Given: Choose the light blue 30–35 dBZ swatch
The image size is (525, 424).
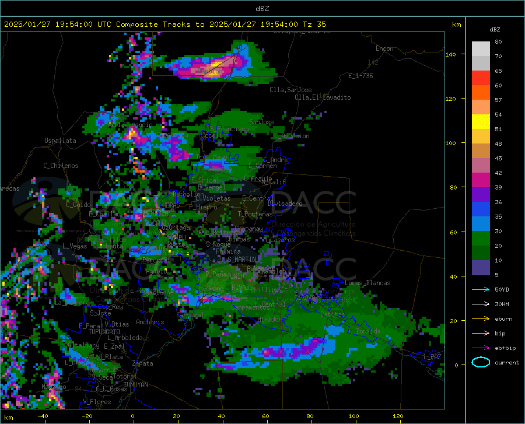Looking at the screenshot, I should point(481,224).
